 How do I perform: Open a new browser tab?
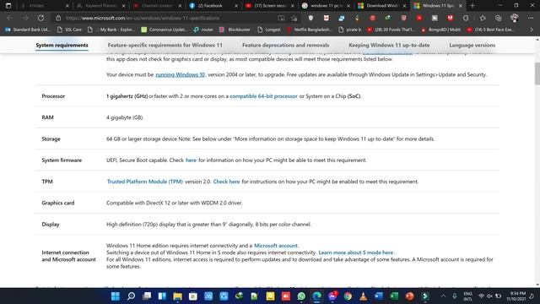coord(472,6)
